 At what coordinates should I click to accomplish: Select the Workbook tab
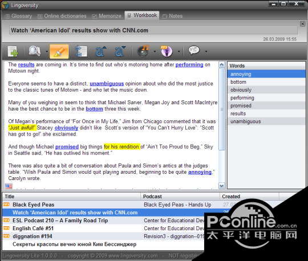click(x=142, y=15)
